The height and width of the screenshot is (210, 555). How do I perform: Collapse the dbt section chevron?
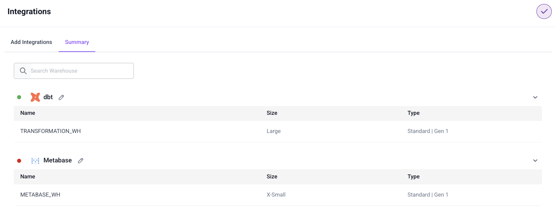[x=535, y=97]
